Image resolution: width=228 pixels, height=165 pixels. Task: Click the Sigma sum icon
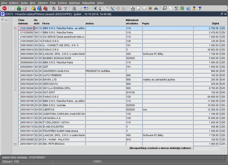176,9
